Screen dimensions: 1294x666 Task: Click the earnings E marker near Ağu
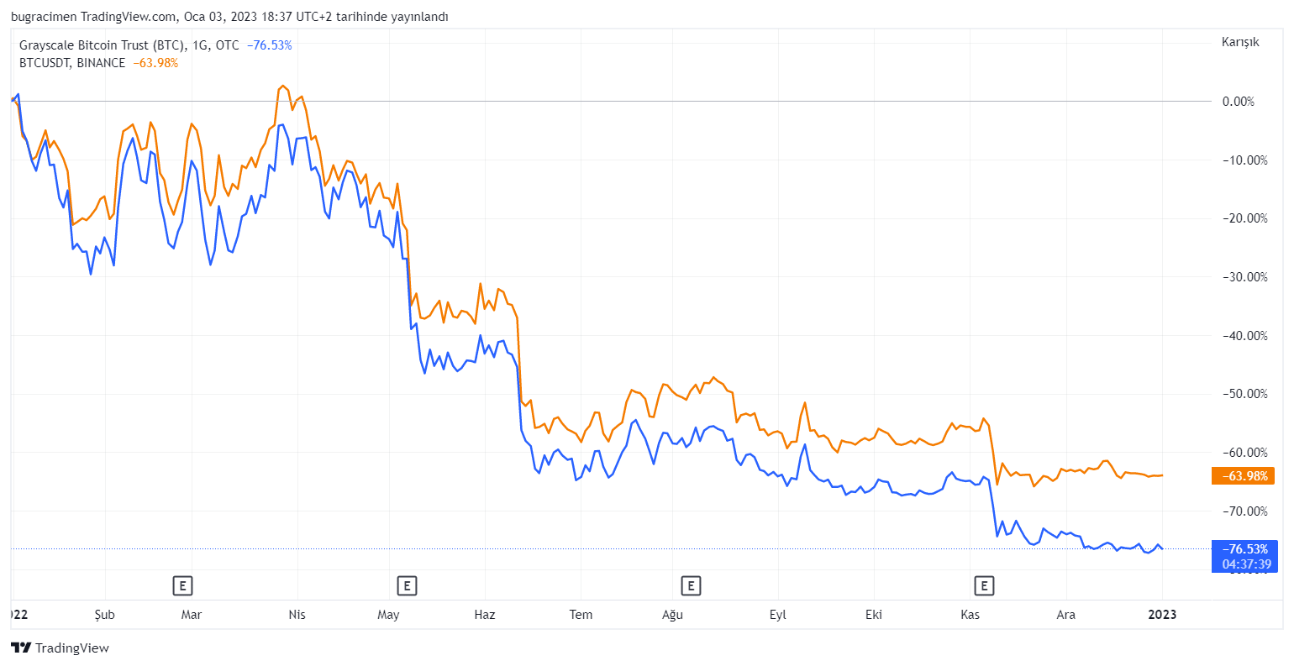pos(691,585)
